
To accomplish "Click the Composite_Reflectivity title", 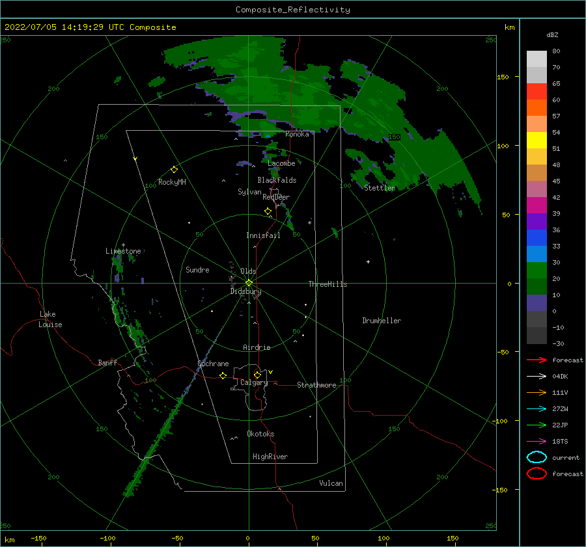I will point(293,10).
